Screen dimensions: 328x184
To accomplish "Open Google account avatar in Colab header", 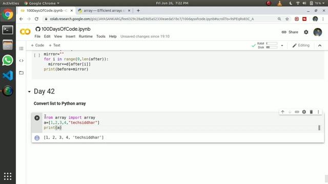I will point(318,32).
